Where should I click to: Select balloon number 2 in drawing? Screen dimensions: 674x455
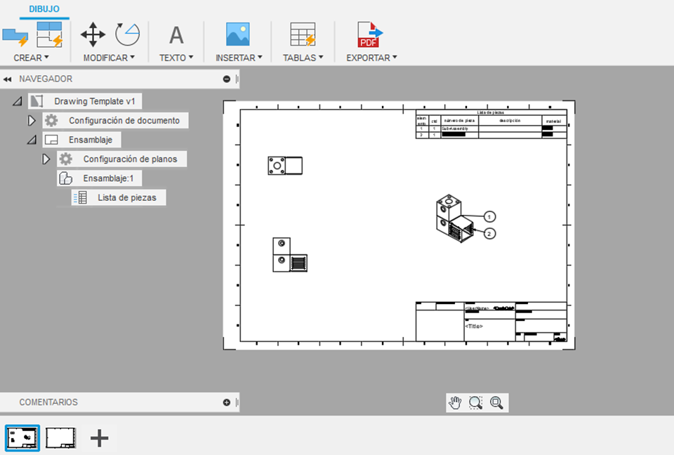point(489,234)
